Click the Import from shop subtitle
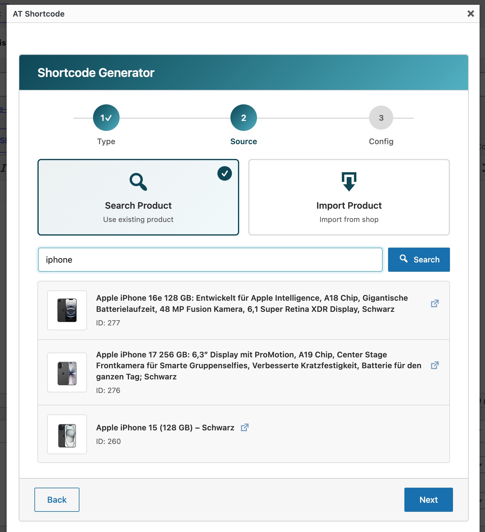This screenshot has height=532, width=485. point(349,219)
